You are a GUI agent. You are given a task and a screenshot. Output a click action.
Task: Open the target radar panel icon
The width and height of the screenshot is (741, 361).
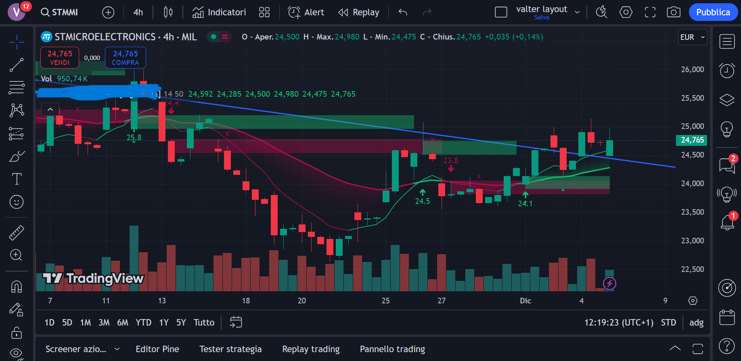pos(727,288)
